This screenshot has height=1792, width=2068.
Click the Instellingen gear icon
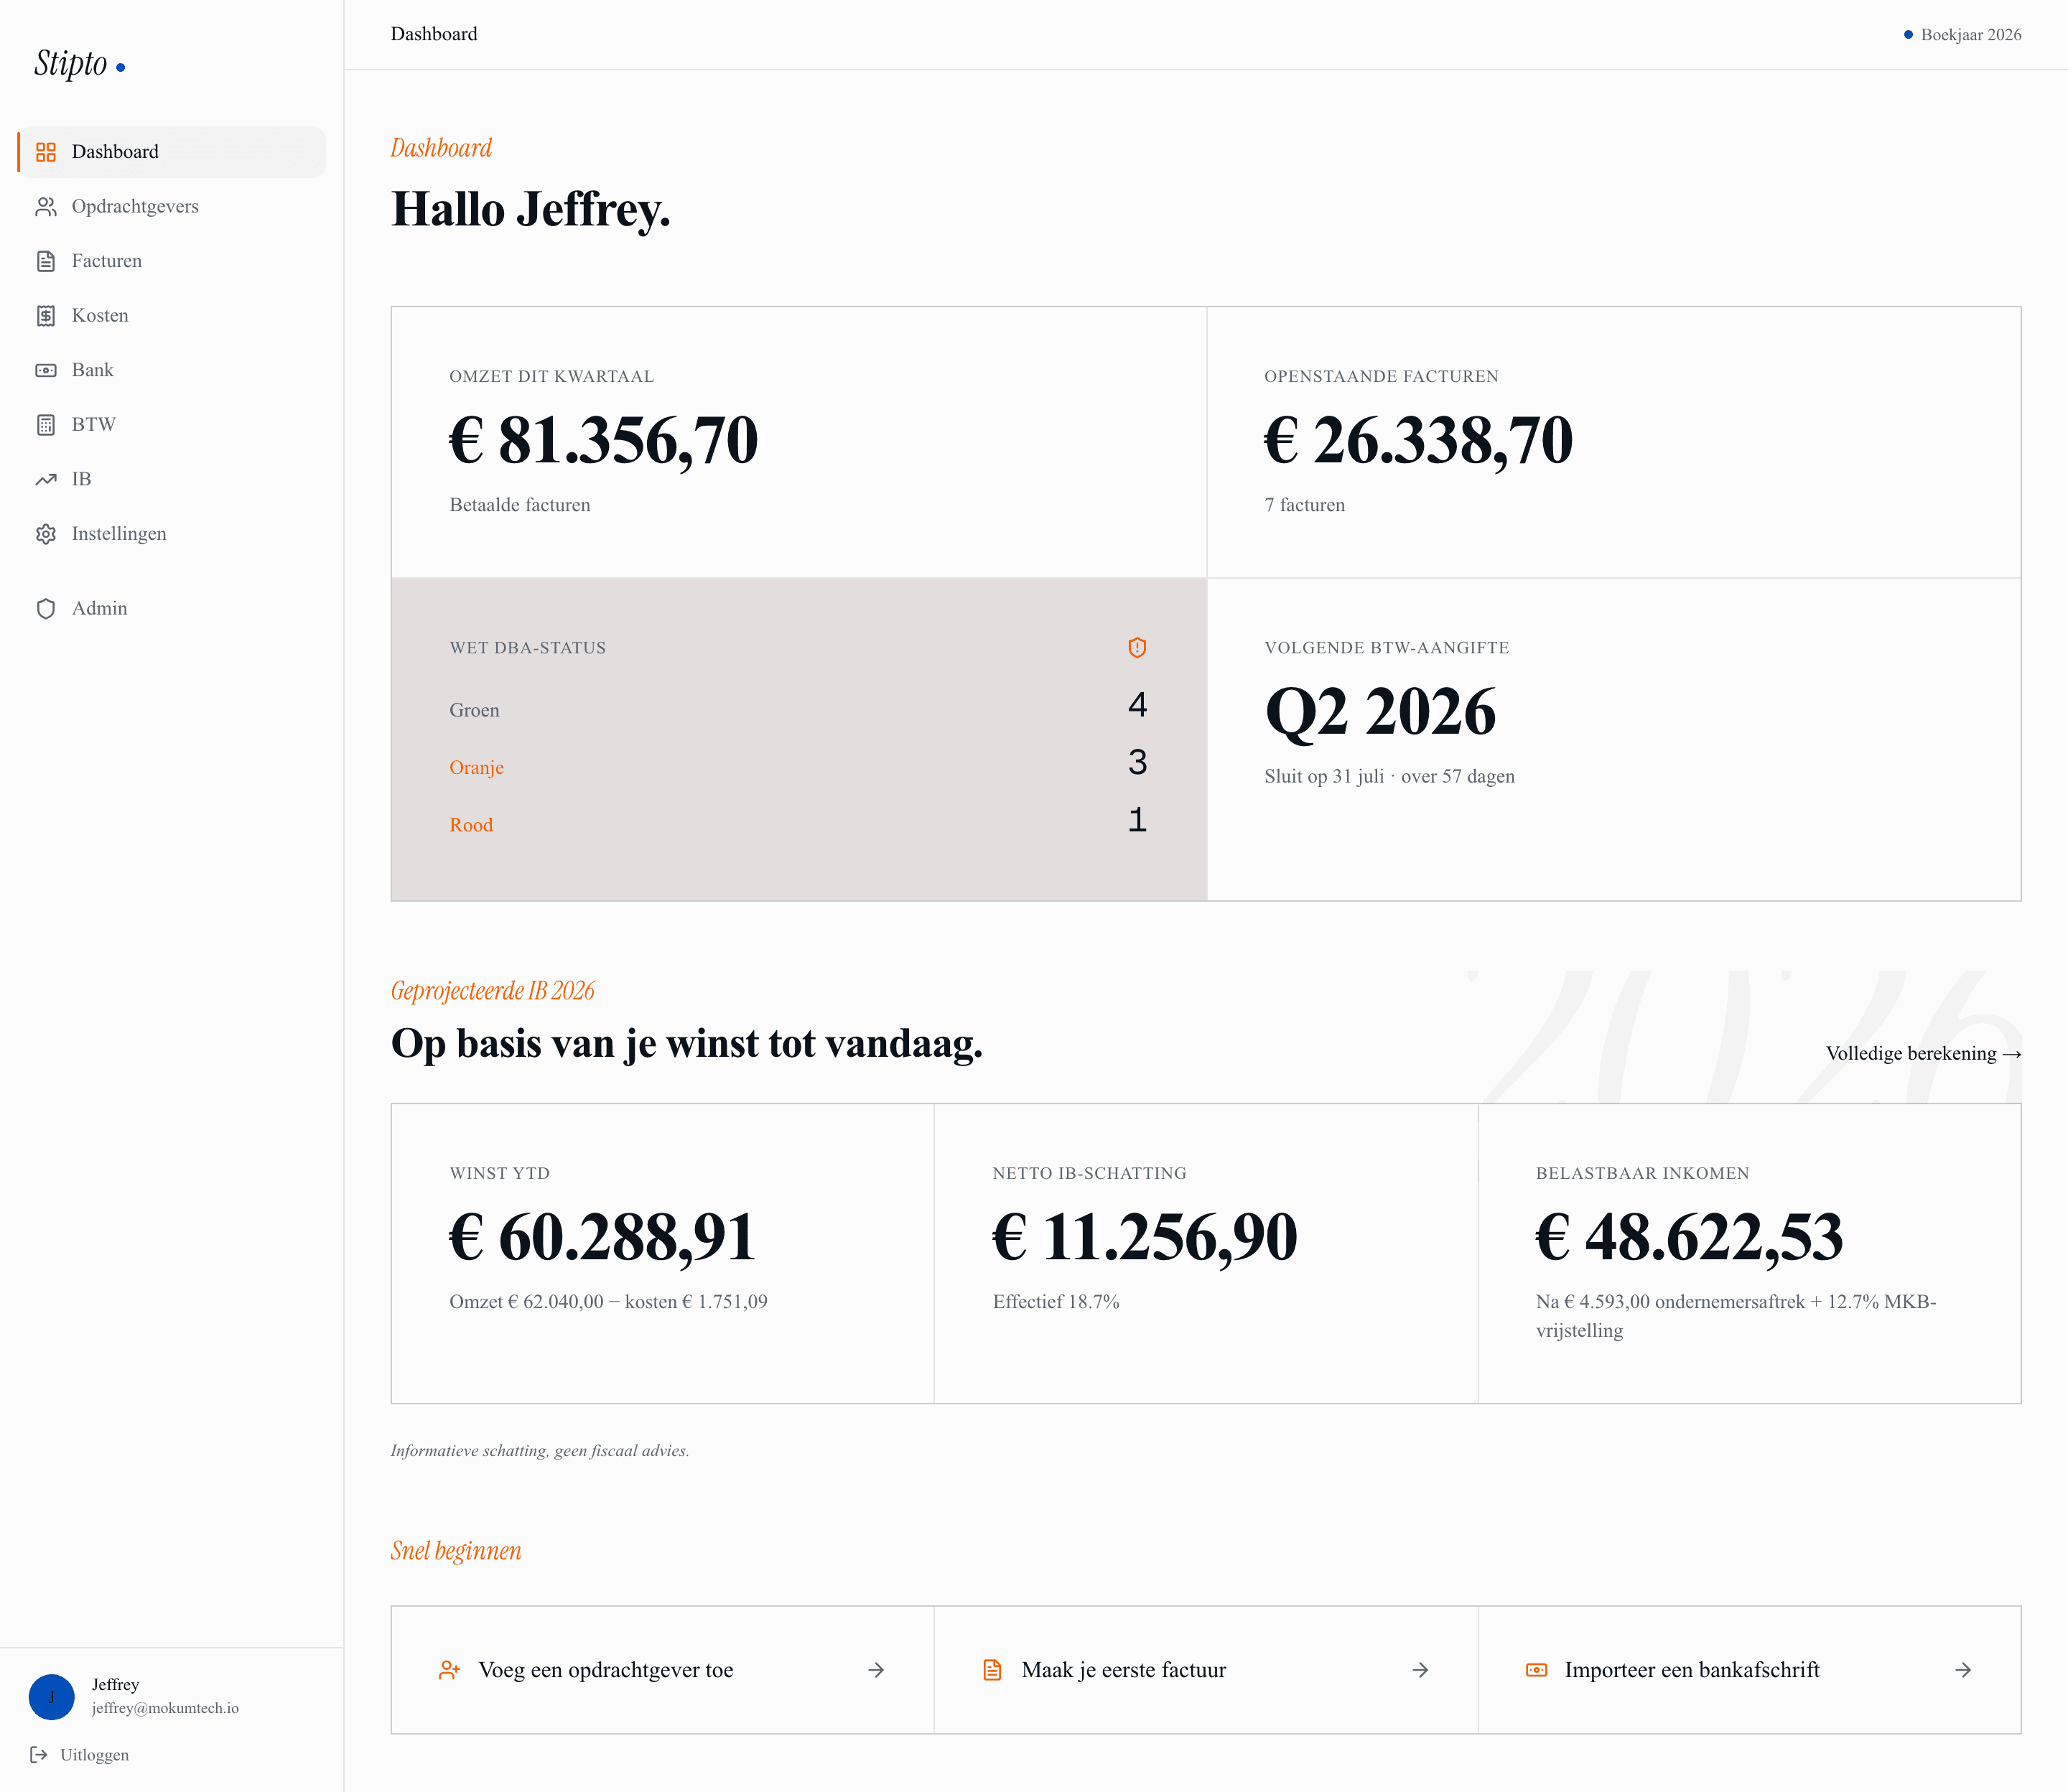point(46,534)
